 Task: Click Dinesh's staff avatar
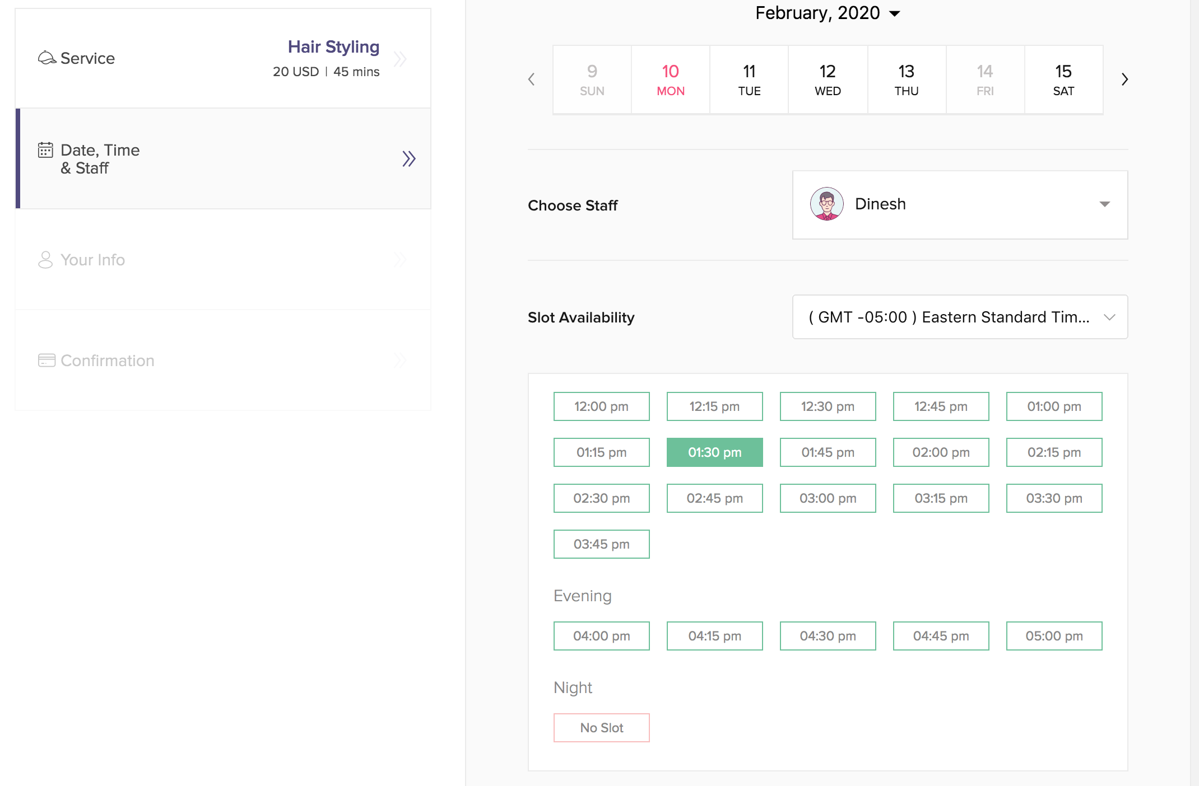tap(826, 204)
